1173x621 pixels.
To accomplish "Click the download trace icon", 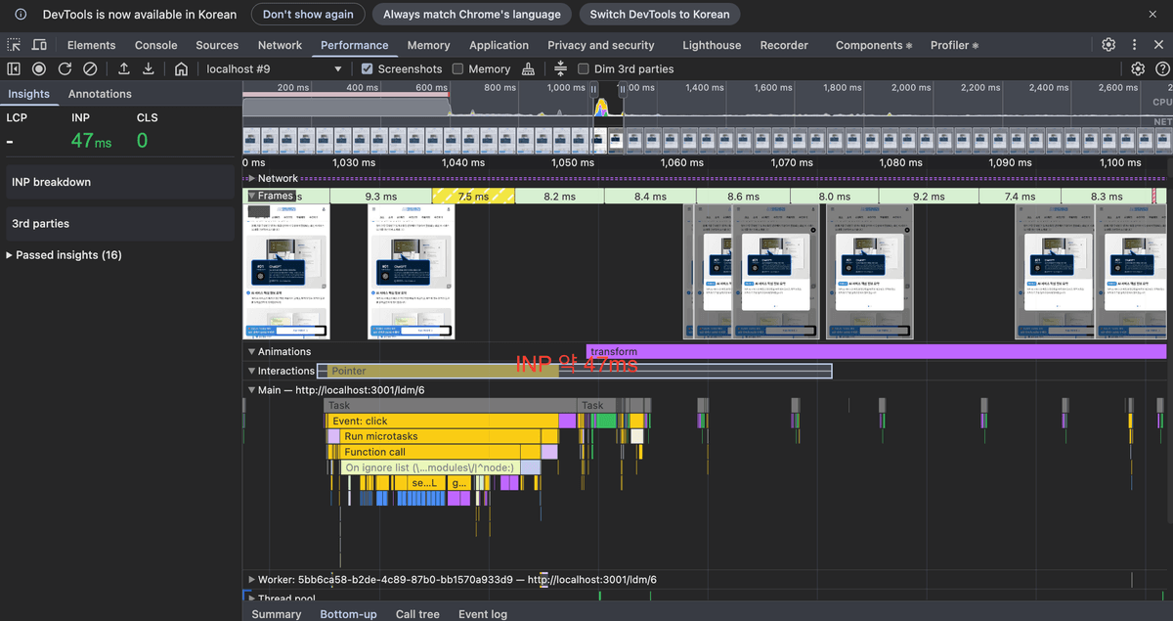I will [x=149, y=69].
